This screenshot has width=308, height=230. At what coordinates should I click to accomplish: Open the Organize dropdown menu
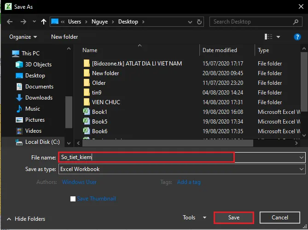click(23, 37)
